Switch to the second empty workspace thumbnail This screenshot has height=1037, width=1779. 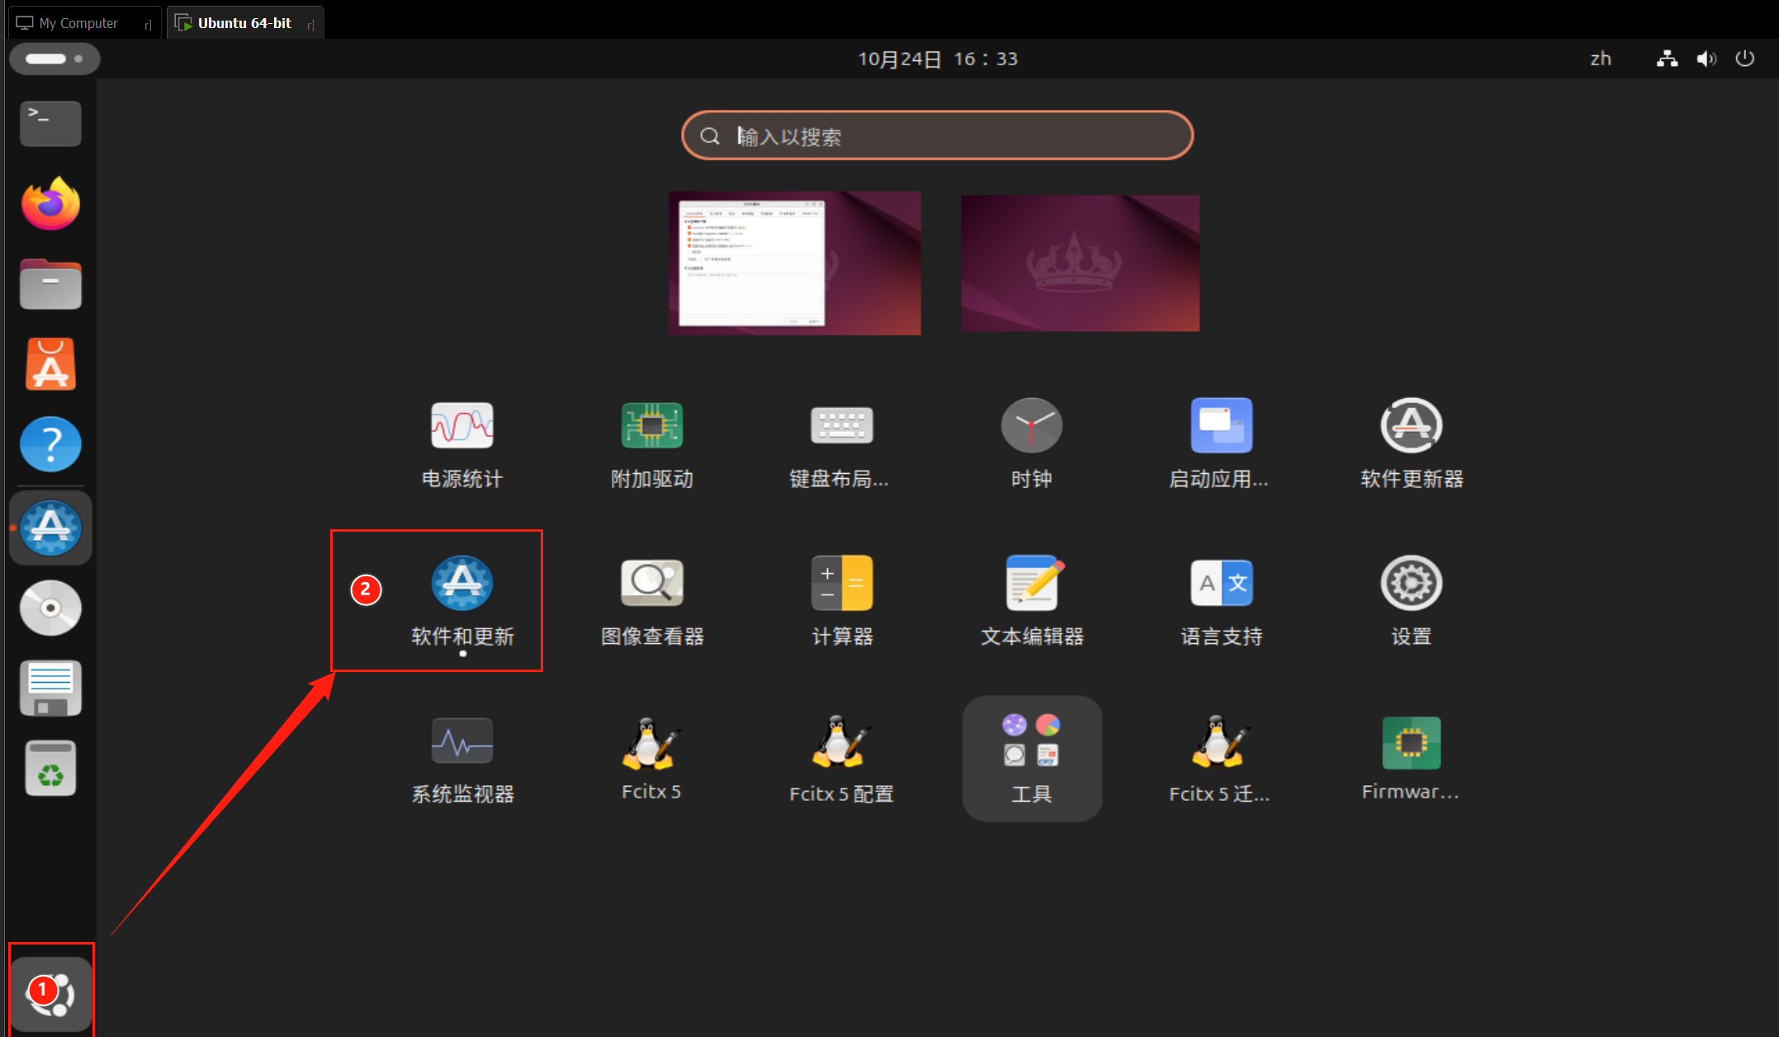1080,263
